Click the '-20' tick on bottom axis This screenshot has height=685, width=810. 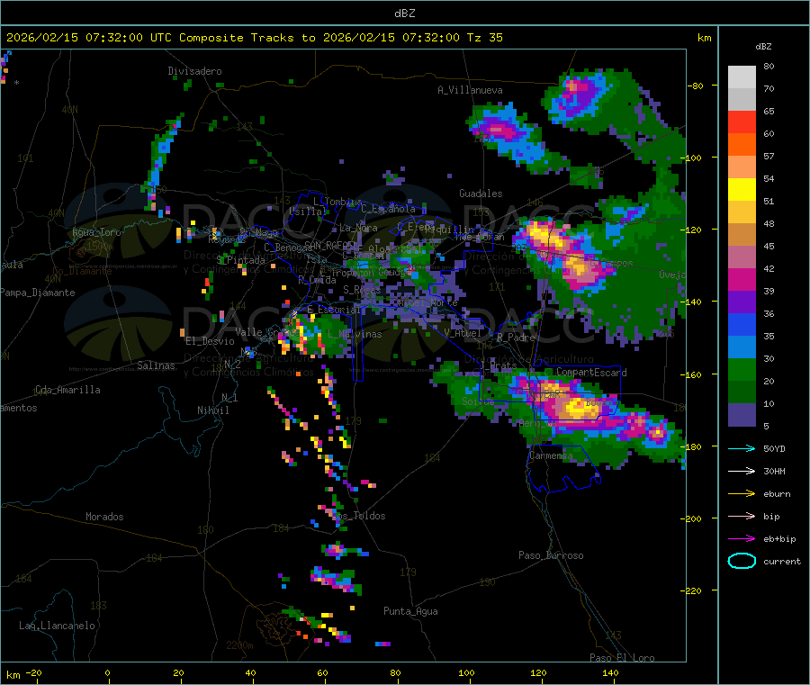tap(34, 672)
